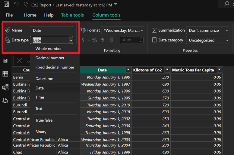Expand the file saved status chevron
Screen dimensions: 234x155
click(115, 4)
